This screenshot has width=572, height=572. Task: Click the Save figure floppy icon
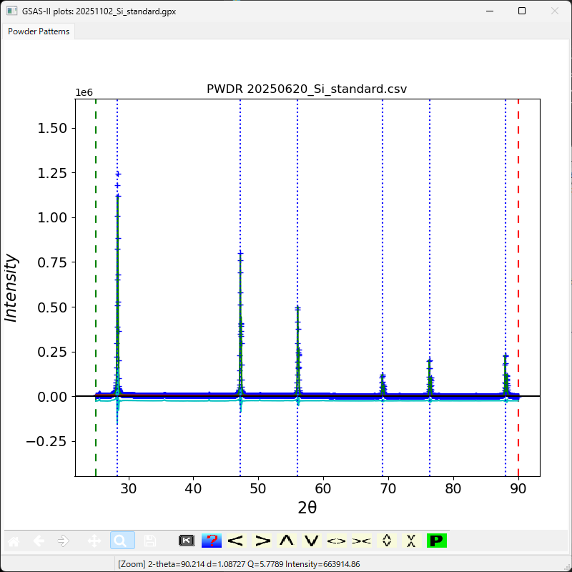(149, 541)
